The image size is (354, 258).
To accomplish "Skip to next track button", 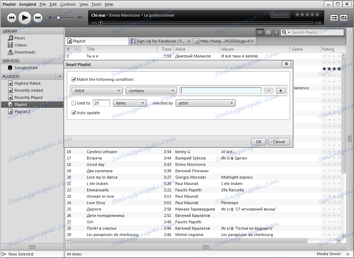I will (38, 18).
